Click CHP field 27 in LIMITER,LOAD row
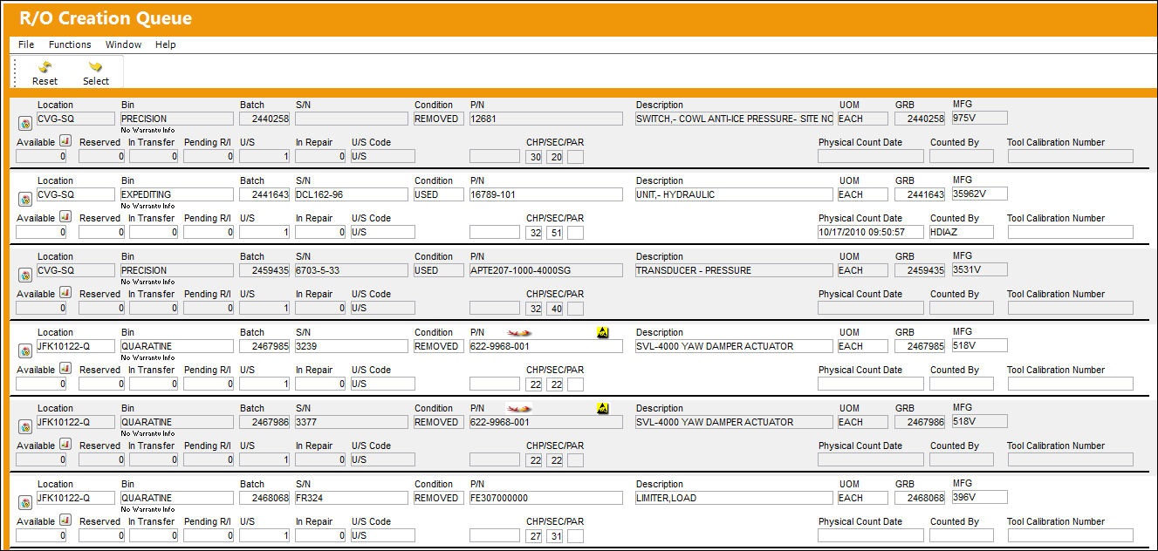Screen dimensions: 1158x551 (x=535, y=536)
